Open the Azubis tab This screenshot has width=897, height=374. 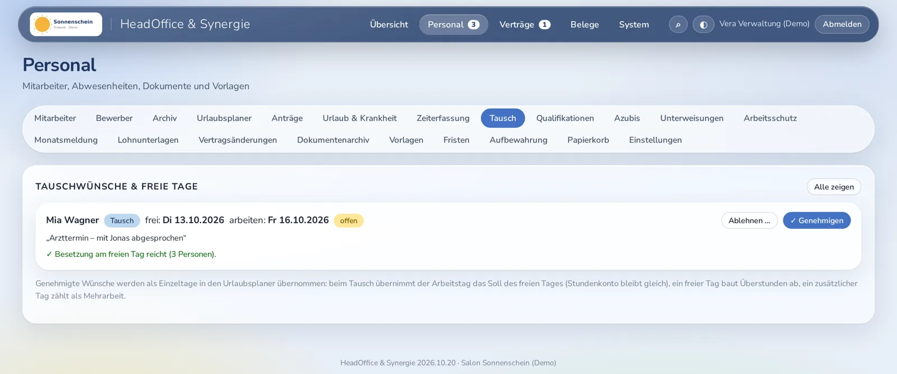click(627, 118)
